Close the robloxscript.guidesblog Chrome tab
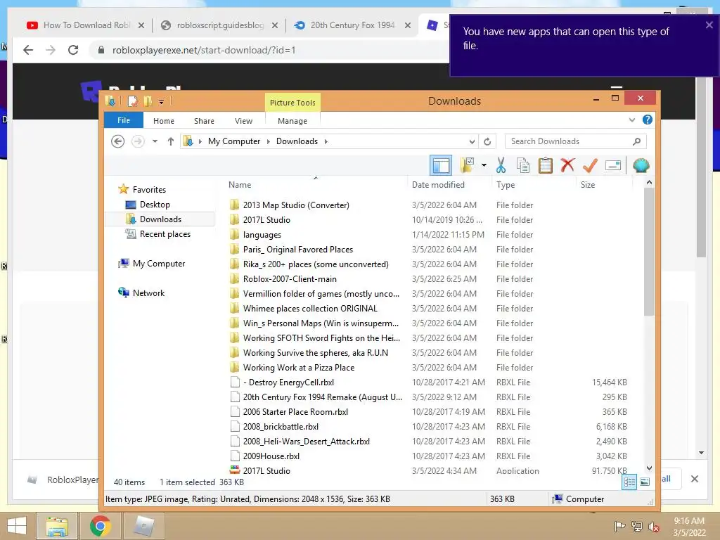 [275, 25]
